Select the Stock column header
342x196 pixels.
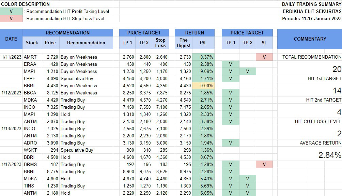(x=32, y=43)
